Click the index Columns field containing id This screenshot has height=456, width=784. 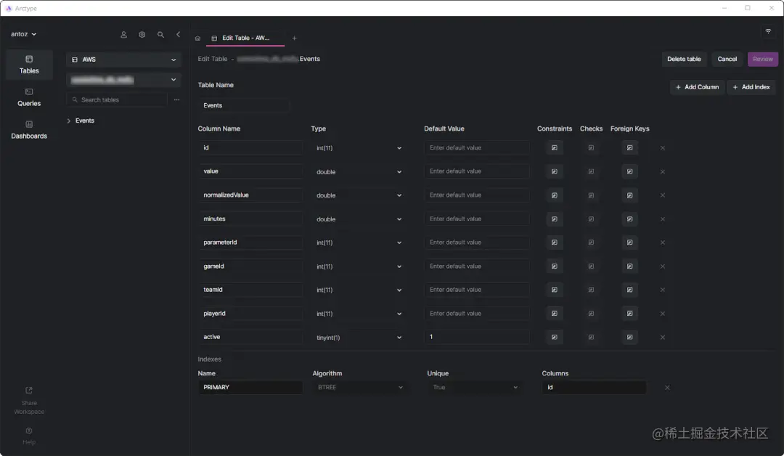tap(594, 388)
